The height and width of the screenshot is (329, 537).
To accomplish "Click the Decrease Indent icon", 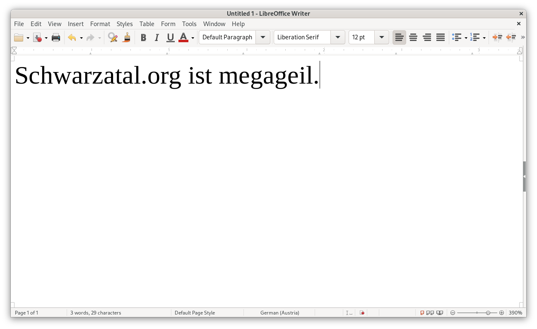I will pyautogui.click(x=511, y=38).
